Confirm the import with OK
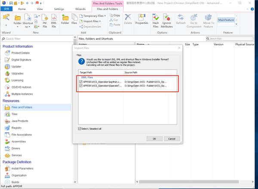The image size is (258, 189). pos(154,139)
